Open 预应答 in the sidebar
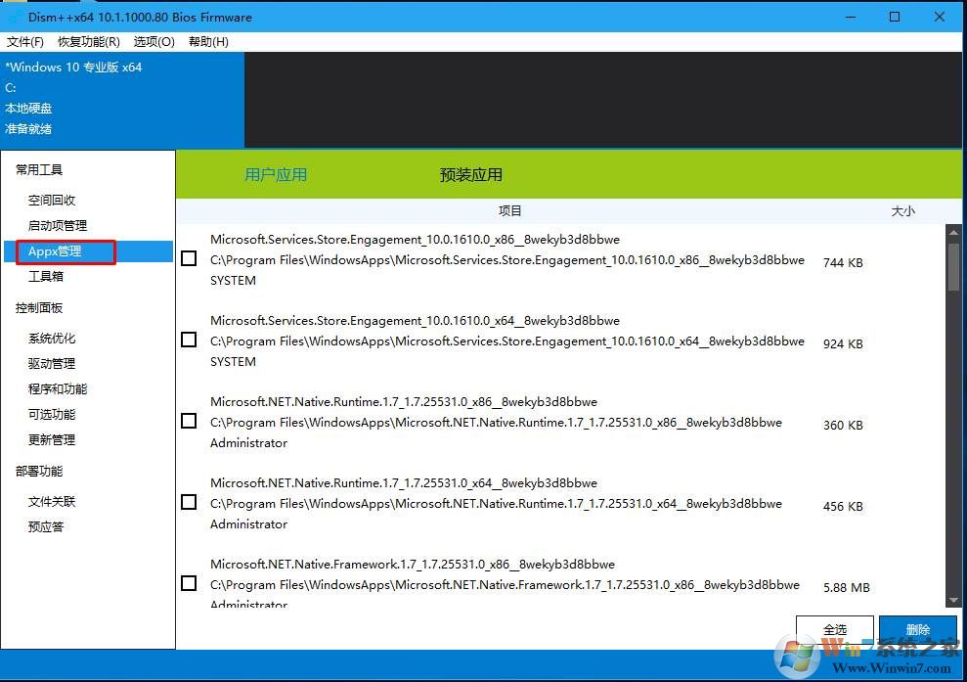 tap(46, 526)
